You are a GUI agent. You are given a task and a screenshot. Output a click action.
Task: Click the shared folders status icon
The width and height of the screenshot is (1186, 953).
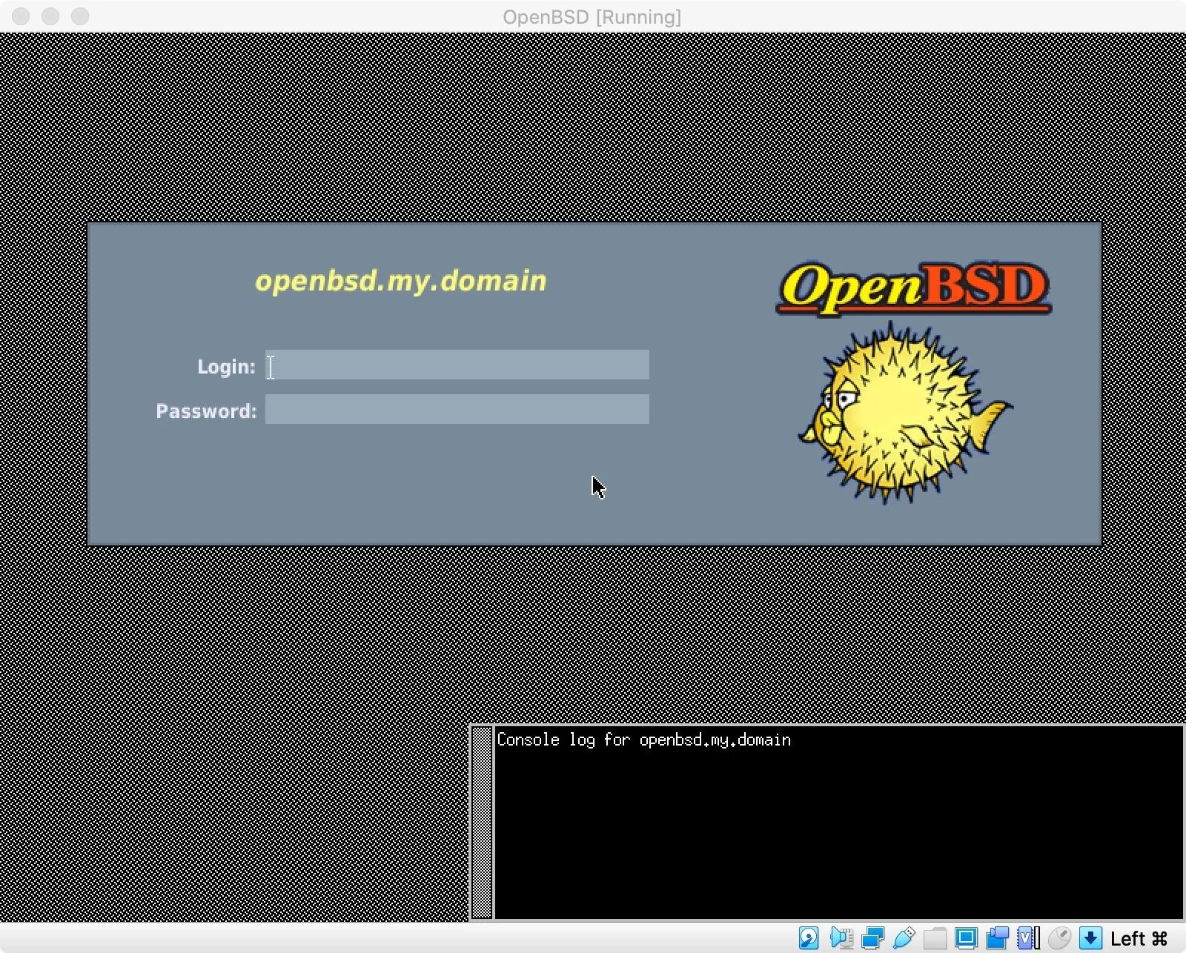[935, 938]
